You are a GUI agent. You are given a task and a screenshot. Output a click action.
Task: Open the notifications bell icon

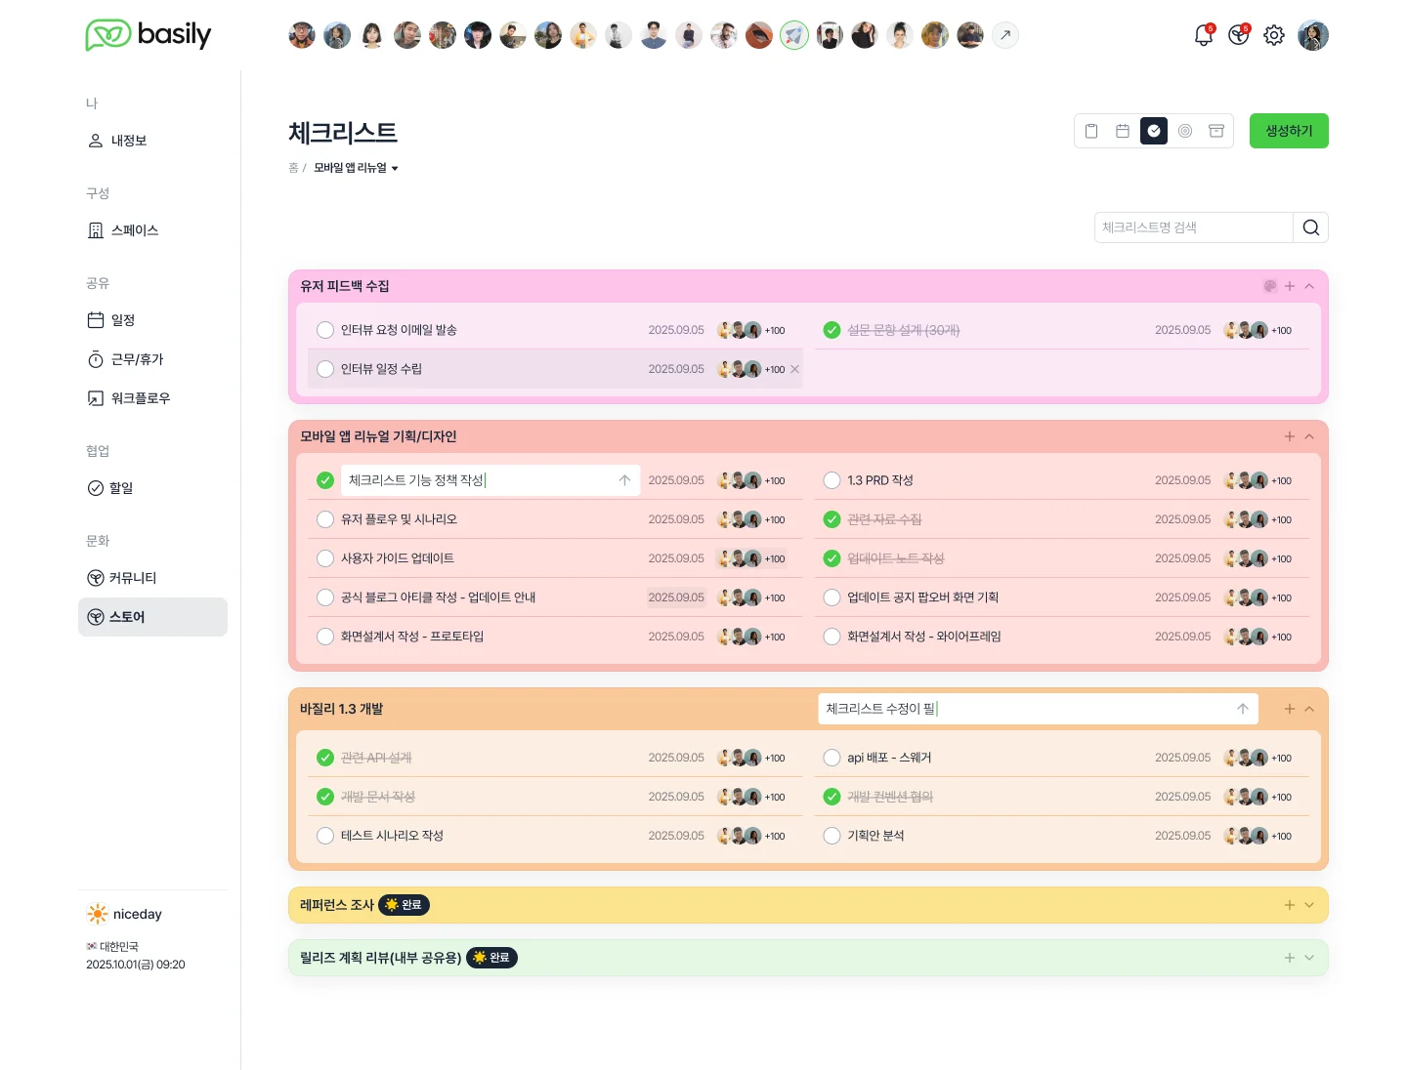click(x=1204, y=36)
